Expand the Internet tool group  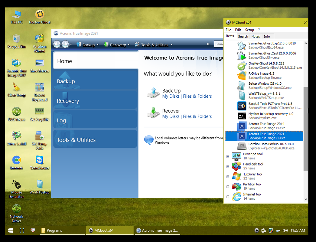[x=228, y=197]
